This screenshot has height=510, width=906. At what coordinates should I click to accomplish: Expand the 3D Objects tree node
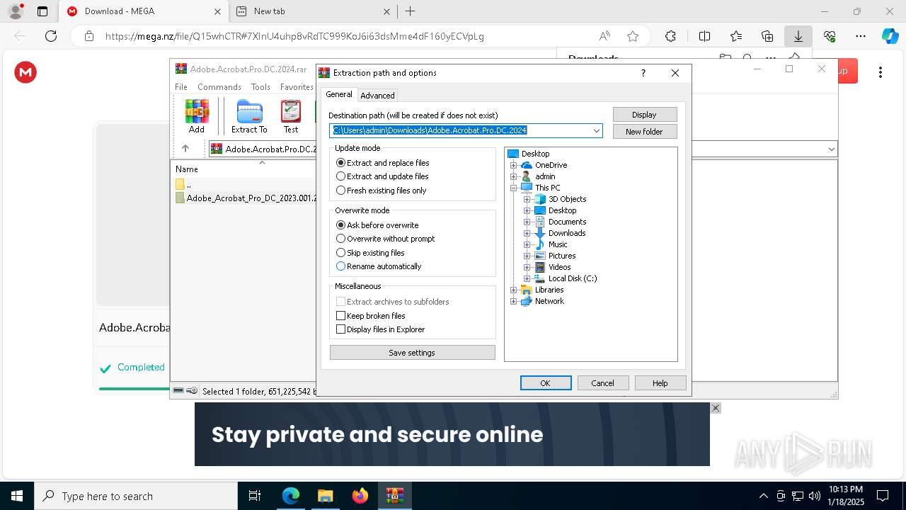coord(527,199)
